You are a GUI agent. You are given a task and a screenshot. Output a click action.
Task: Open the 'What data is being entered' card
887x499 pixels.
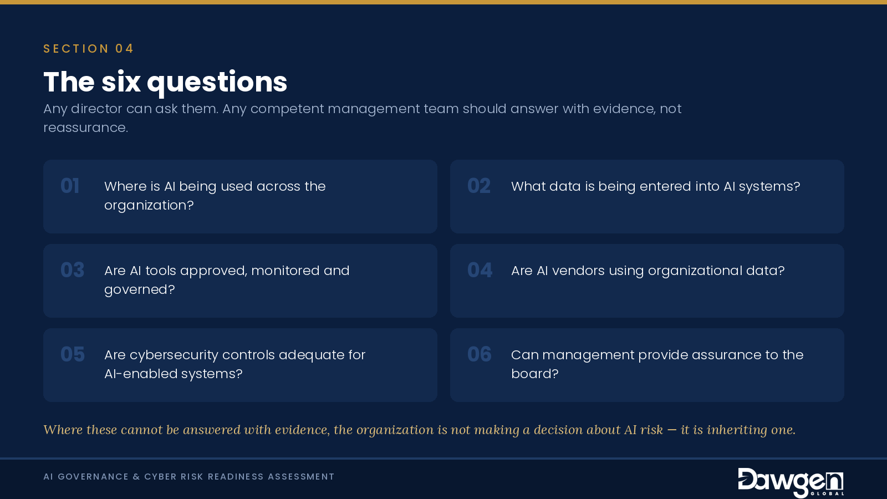647,196
